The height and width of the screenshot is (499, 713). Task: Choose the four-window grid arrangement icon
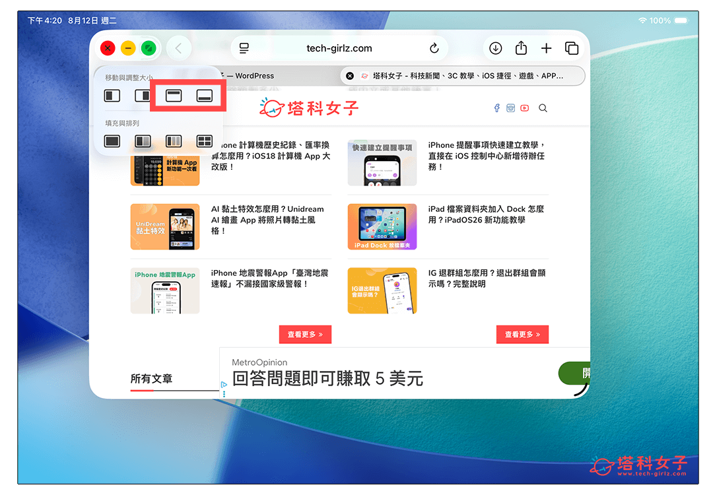pos(204,141)
